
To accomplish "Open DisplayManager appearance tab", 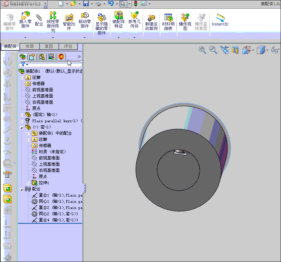I will (x=51, y=57).
